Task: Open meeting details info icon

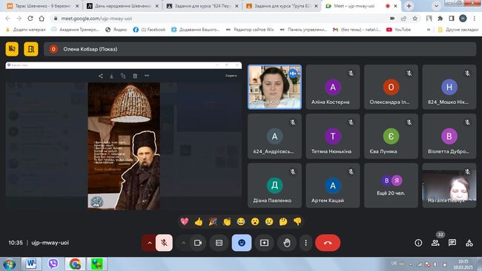Action: [418, 243]
